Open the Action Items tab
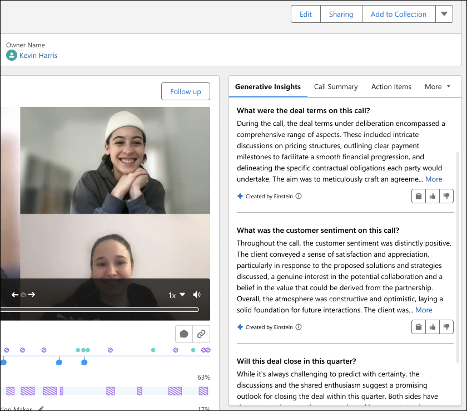The height and width of the screenshot is (411, 467). coord(391,87)
